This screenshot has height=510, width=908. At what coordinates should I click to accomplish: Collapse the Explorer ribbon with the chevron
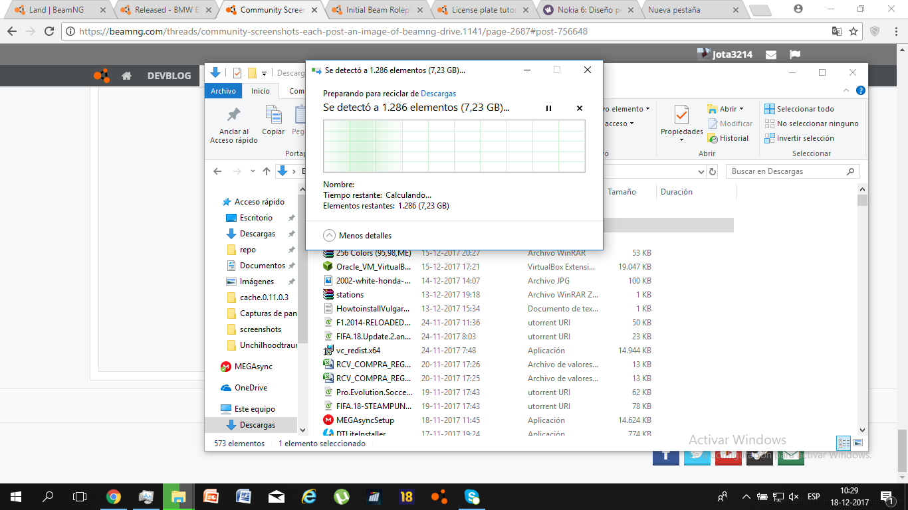[846, 91]
